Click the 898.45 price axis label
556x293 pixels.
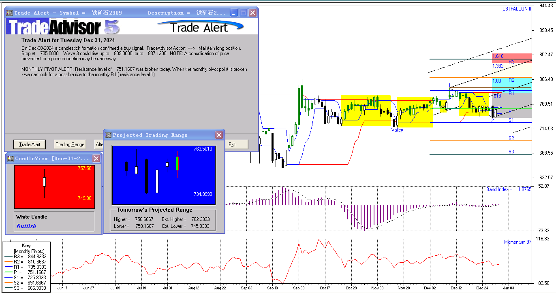(545, 30)
